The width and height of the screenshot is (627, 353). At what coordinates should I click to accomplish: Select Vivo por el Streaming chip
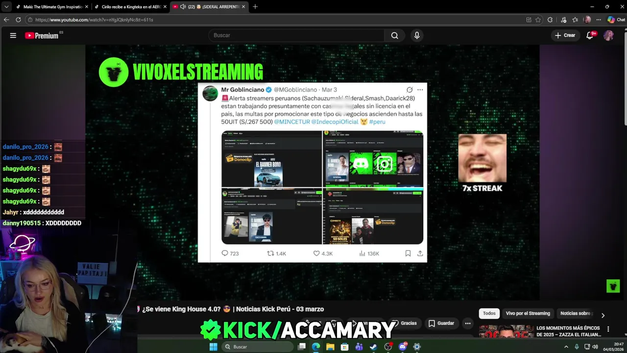point(528,313)
